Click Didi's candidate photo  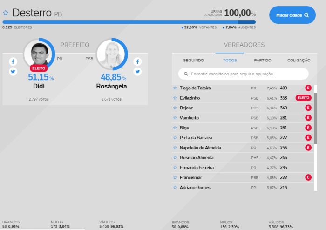point(39,54)
